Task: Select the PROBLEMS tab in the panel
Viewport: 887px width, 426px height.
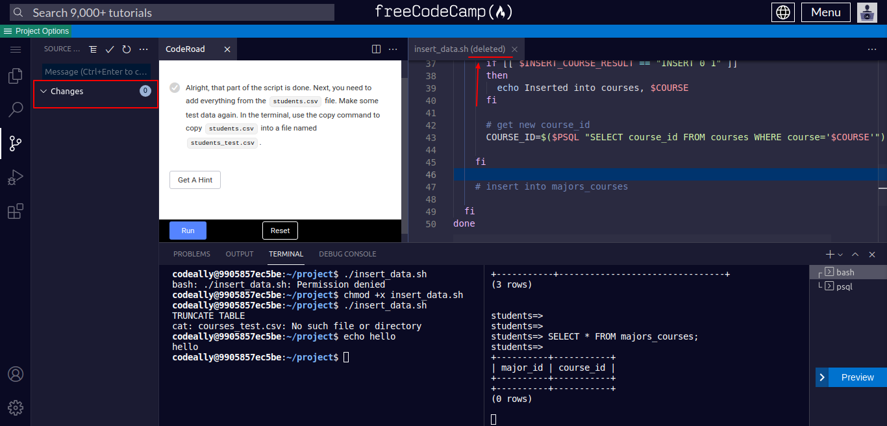Action: (x=192, y=254)
